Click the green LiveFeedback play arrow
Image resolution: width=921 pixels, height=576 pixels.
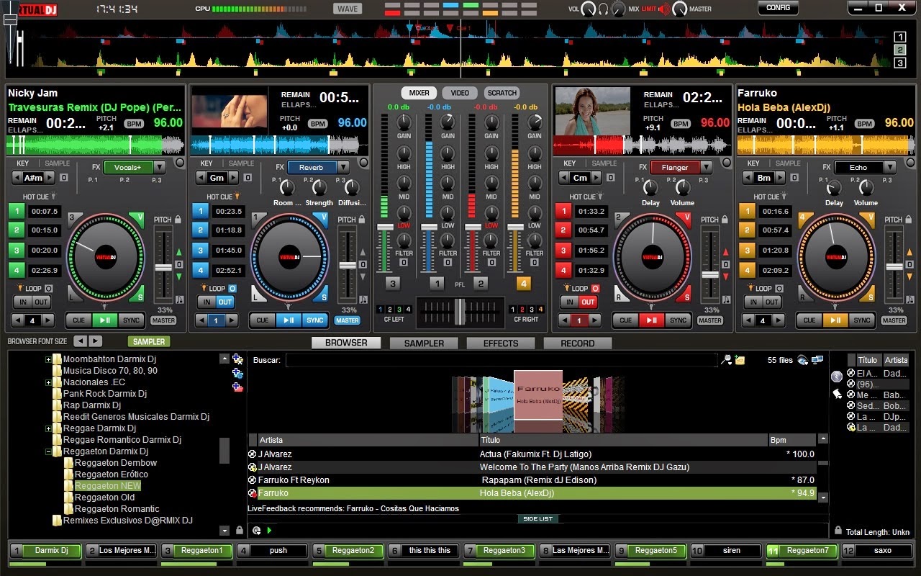(270, 531)
